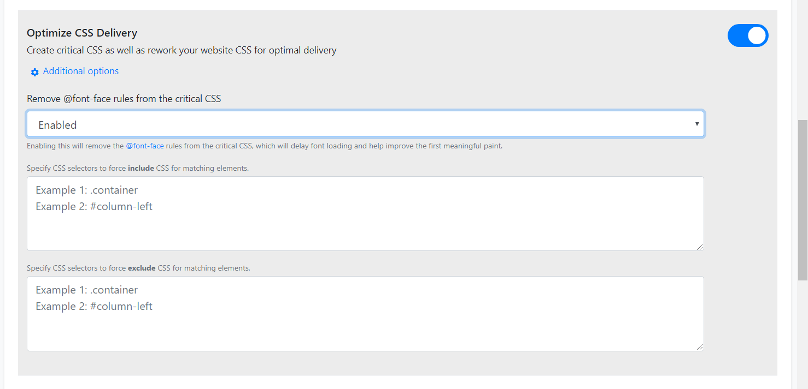Click the scrollbar track above the thumb
This screenshot has width=808, height=389.
(803, 60)
